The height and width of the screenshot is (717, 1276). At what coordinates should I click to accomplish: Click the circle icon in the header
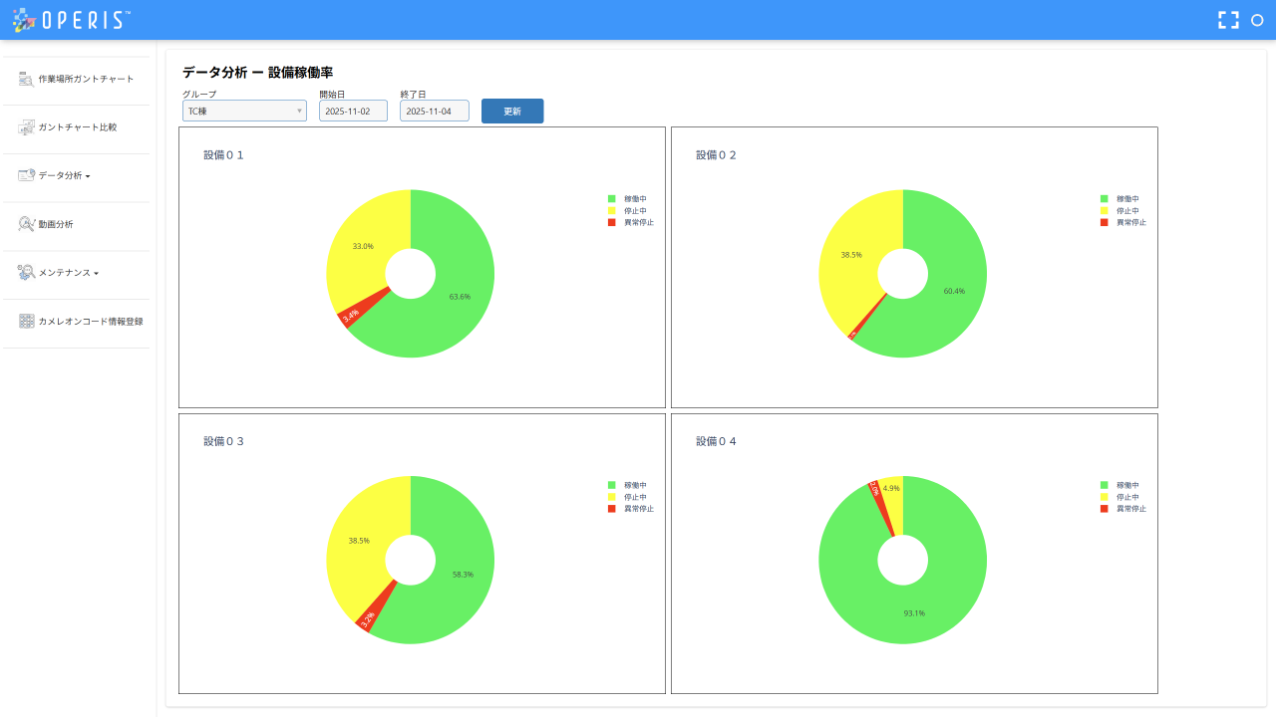(x=1257, y=20)
